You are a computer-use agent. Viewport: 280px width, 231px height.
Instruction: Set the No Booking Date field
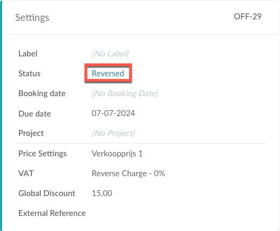tap(125, 93)
